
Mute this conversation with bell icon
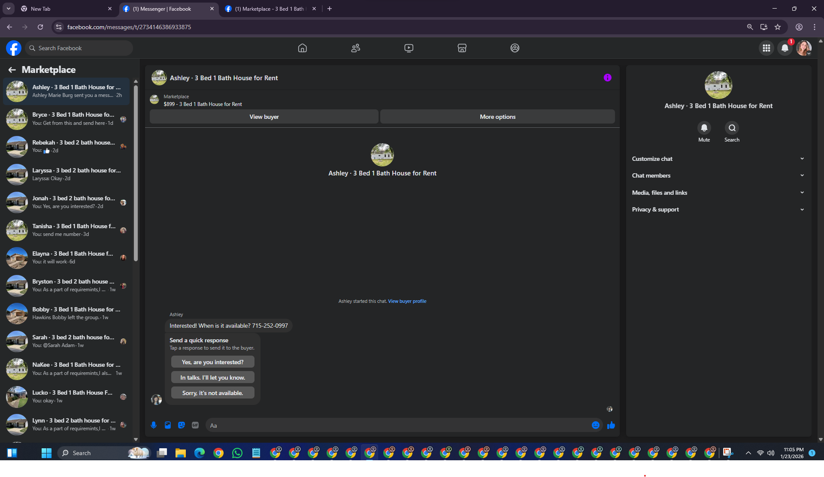tap(704, 128)
